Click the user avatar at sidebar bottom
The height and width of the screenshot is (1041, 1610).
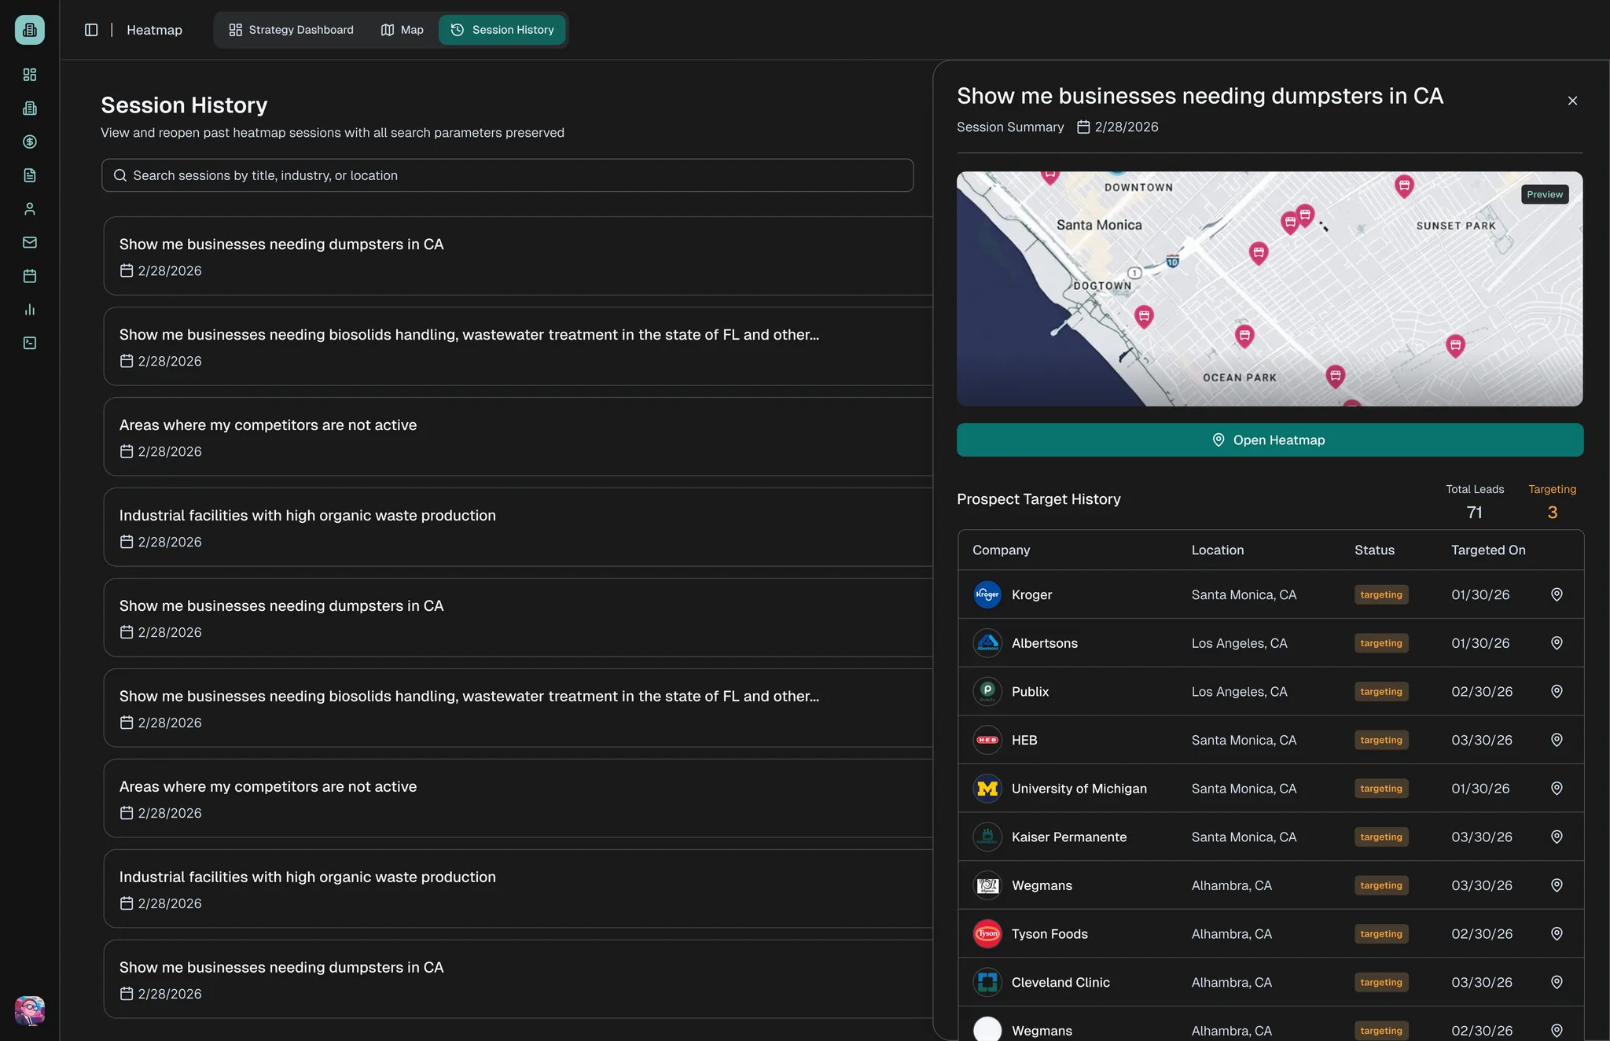[30, 1011]
